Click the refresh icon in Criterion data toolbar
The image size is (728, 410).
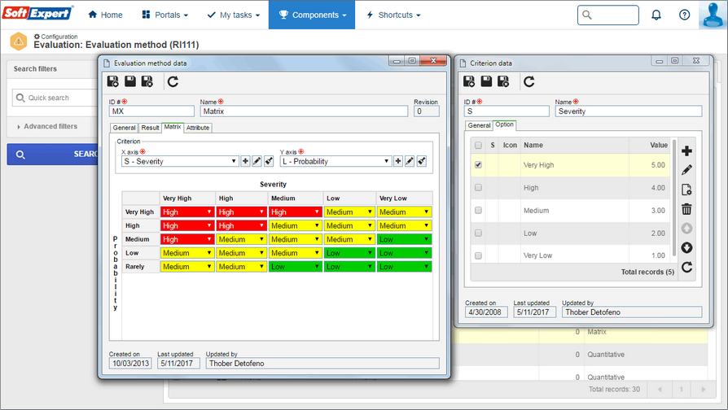528,81
